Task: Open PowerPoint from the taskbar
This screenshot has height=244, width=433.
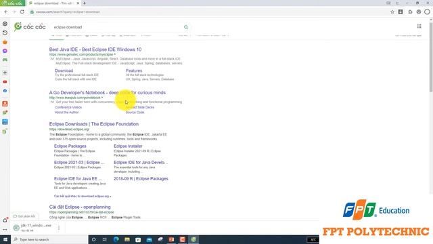Action: tap(171, 239)
